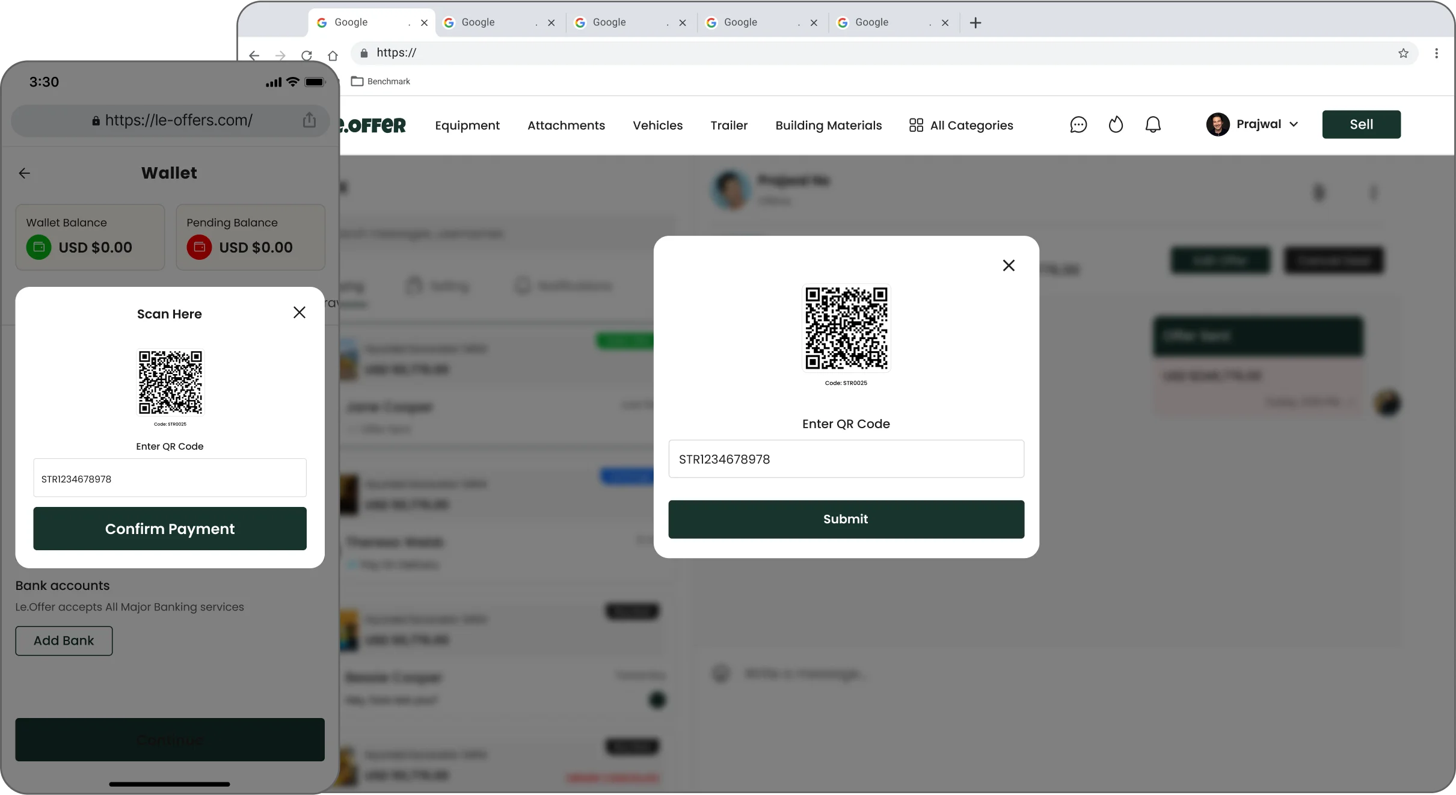Click the Submit button
The width and height of the screenshot is (1456, 795).
846,519
